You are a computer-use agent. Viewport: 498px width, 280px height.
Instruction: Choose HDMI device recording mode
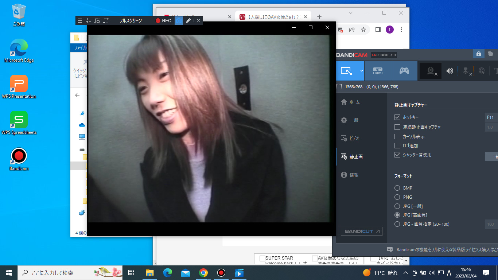pyautogui.click(x=378, y=71)
